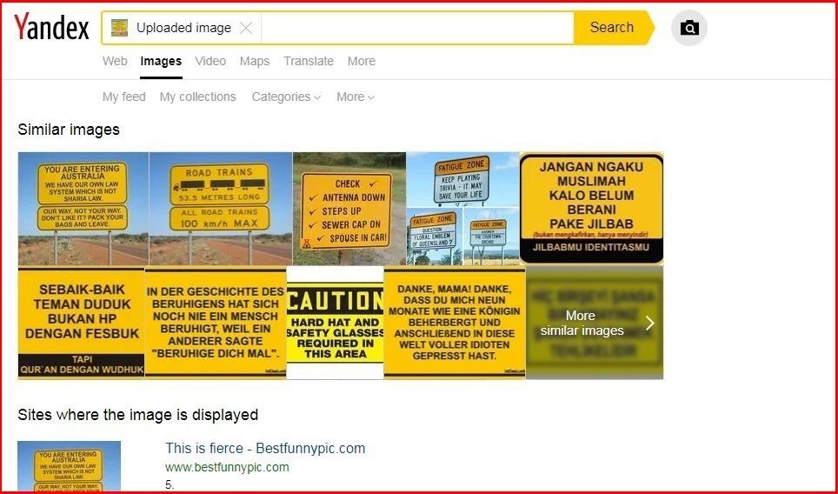Open the Sebaik-Baik Teman Duduk image
The height and width of the screenshot is (494, 838).
tap(81, 323)
